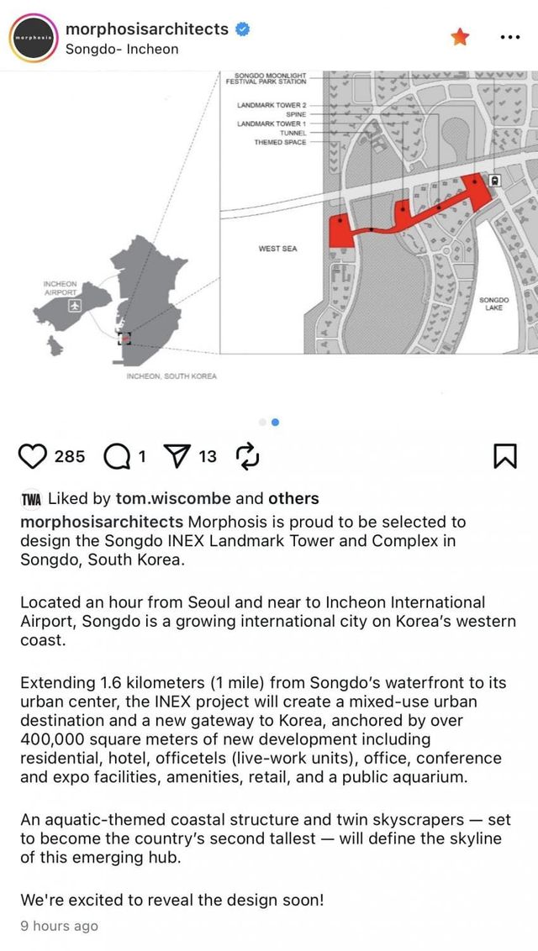Open morphosisarchitects username in header
Screen dimensions: 538x951
coord(146,29)
